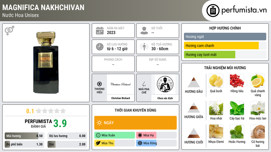This screenshot has height=152, width=271.
Task: Click the Christian Richard brand name label
Action: [x=120, y=98]
